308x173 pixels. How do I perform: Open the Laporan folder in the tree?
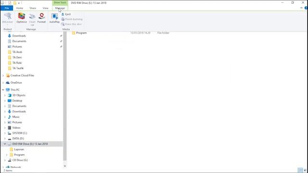(19, 149)
